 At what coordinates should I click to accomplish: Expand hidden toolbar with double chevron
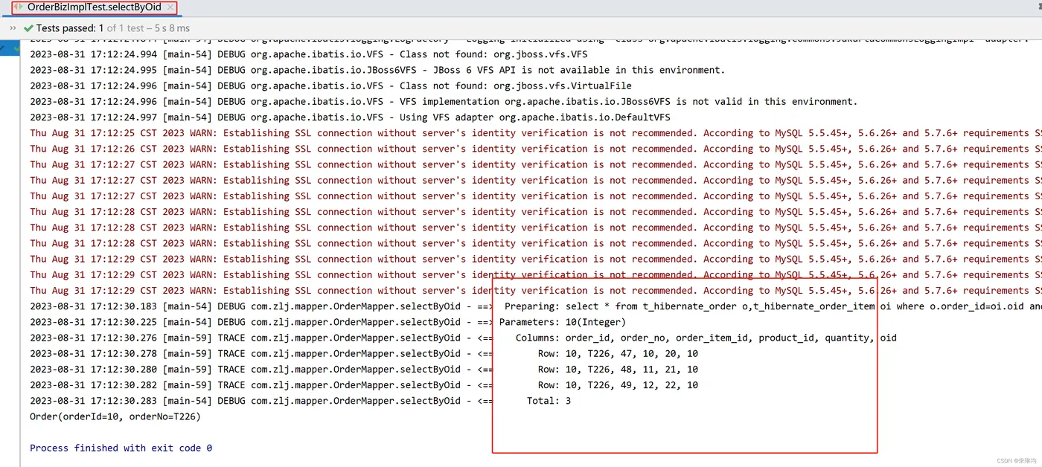point(12,28)
